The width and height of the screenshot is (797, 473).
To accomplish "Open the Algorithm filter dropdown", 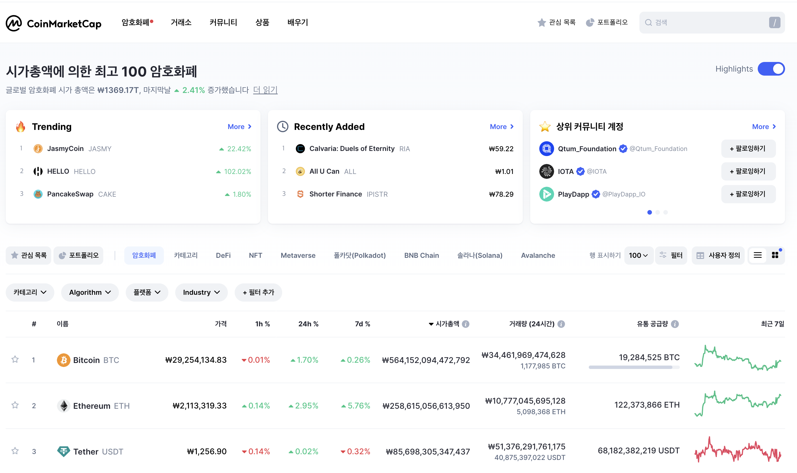I will (x=90, y=292).
